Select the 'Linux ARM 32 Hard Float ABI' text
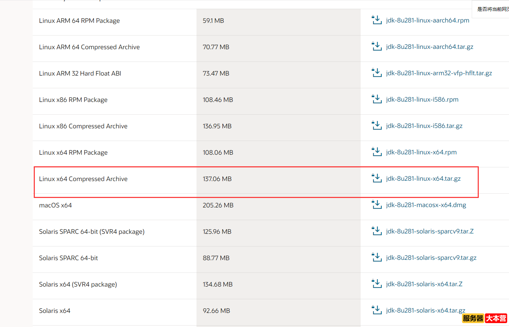509x327 pixels. coord(80,73)
